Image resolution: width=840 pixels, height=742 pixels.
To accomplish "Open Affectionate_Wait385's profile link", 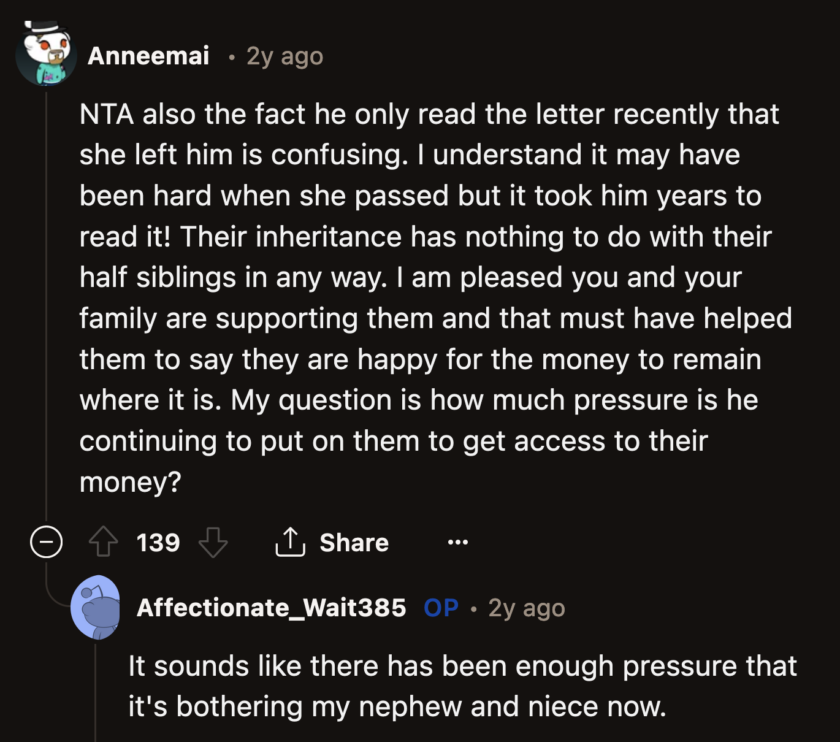I will coord(272,608).
